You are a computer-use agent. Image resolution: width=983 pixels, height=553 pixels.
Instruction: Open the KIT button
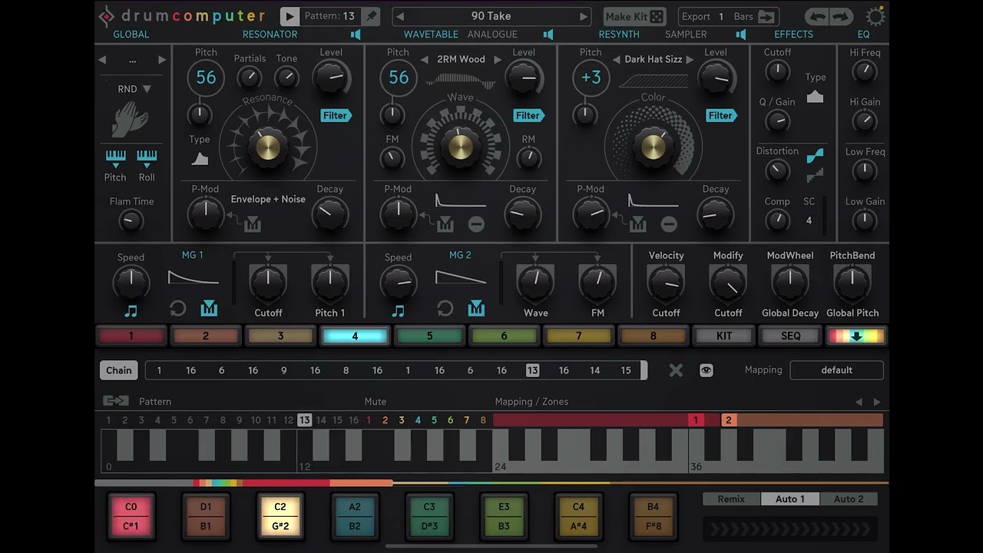pyautogui.click(x=724, y=336)
